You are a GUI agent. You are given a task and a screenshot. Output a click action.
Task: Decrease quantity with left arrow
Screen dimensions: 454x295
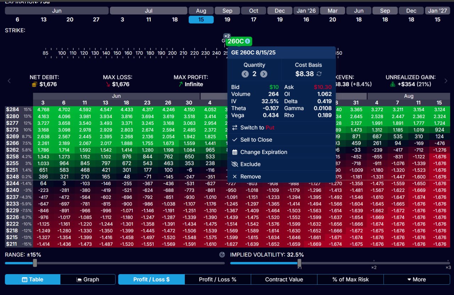click(x=245, y=74)
